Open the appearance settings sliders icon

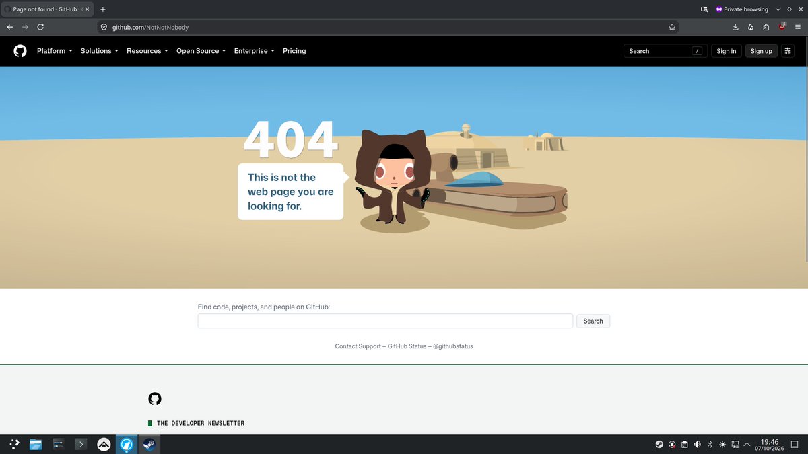pyautogui.click(x=788, y=51)
